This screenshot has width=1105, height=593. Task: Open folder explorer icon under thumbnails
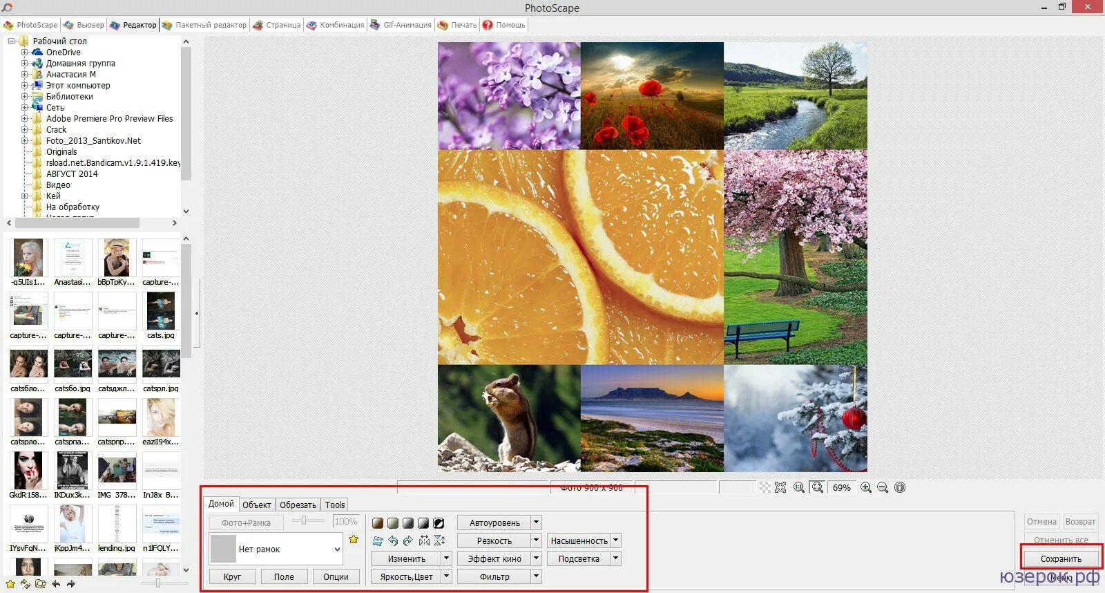tap(41, 584)
